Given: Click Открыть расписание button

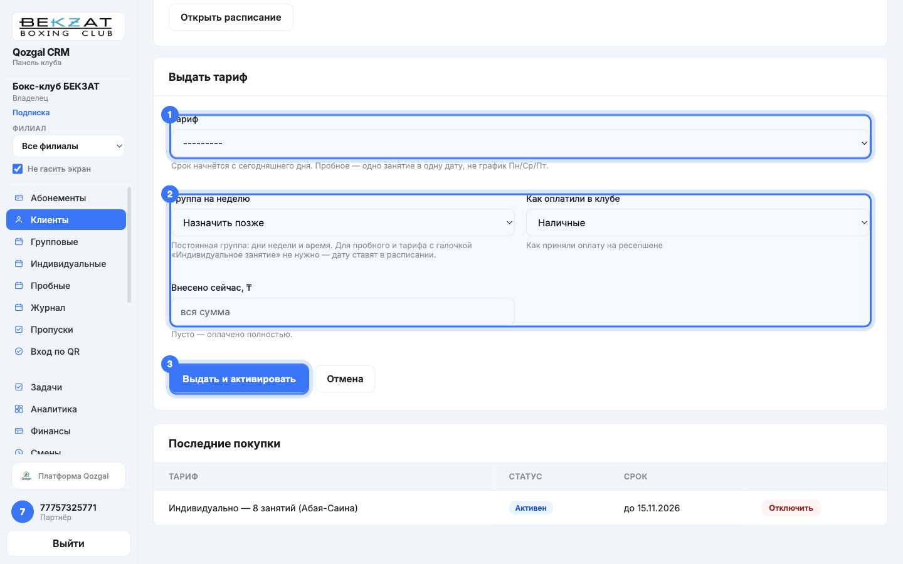Looking at the screenshot, I should (x=231, y=18).
